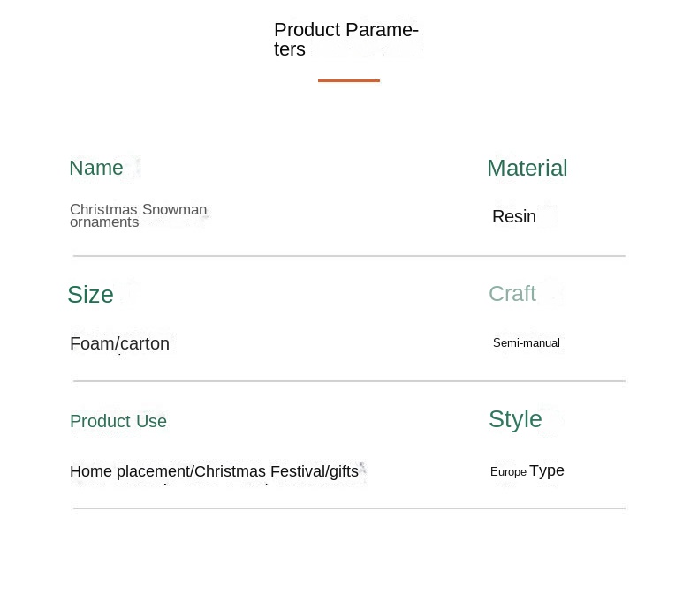Select the Style heading

click(515, 419)
